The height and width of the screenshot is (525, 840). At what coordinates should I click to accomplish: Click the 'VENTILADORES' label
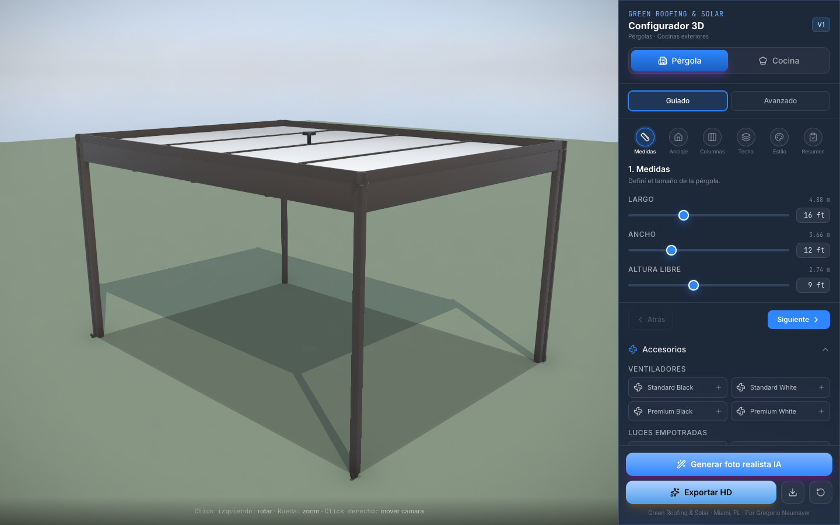657,369
